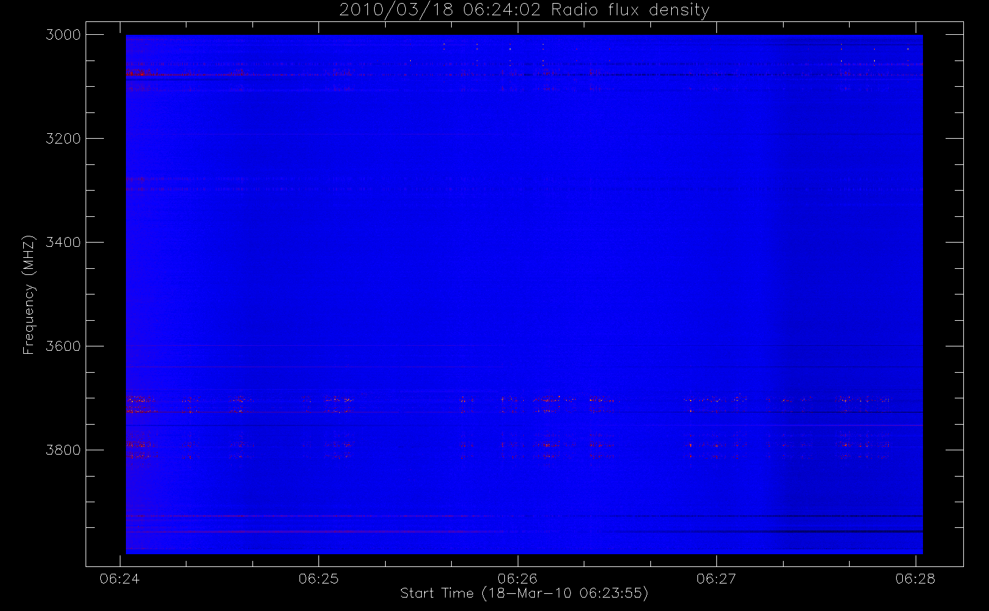Screen dimensions: 989x611
Task: Click the 06:27 time tick label
Action: coord(716,579)
